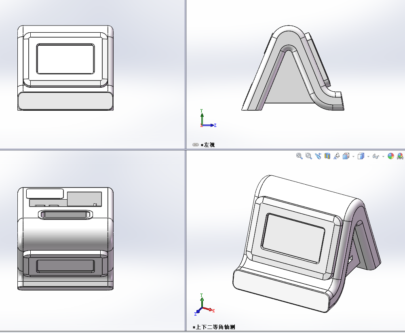The width and height of the screenshot is (405, 333).
Task: Expand the View Orientation dropdown arrow
Action: point(353,156)
